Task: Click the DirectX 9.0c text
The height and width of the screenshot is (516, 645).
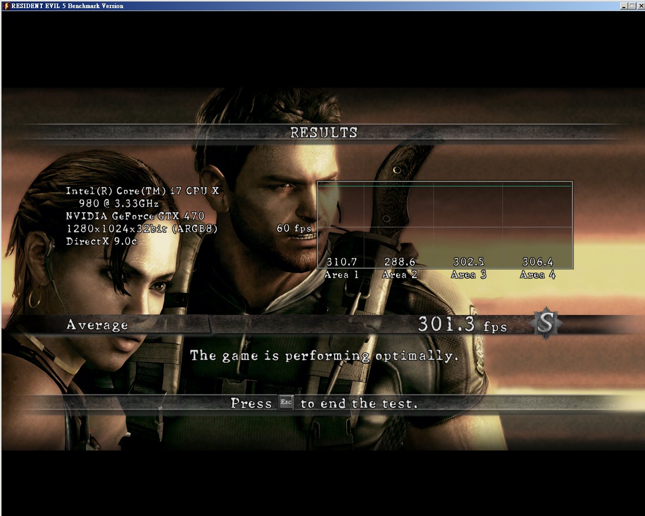Action: [101, 241]
